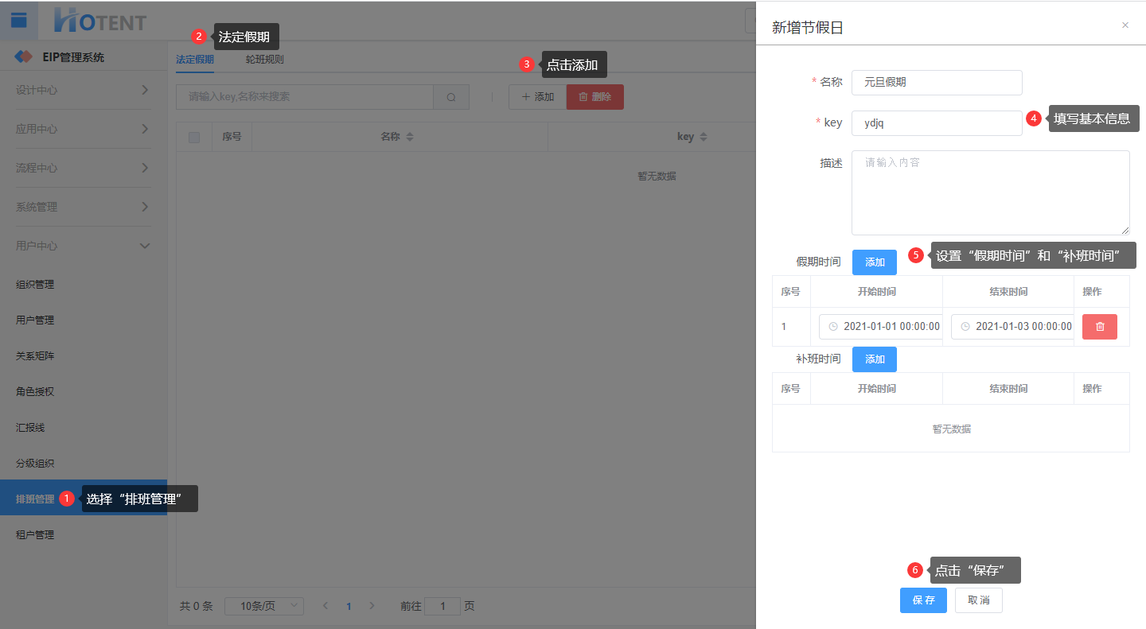Screen dimensions: 1146x629
Task: Click the 描述 textarea
Action: [x=991, y=192]
